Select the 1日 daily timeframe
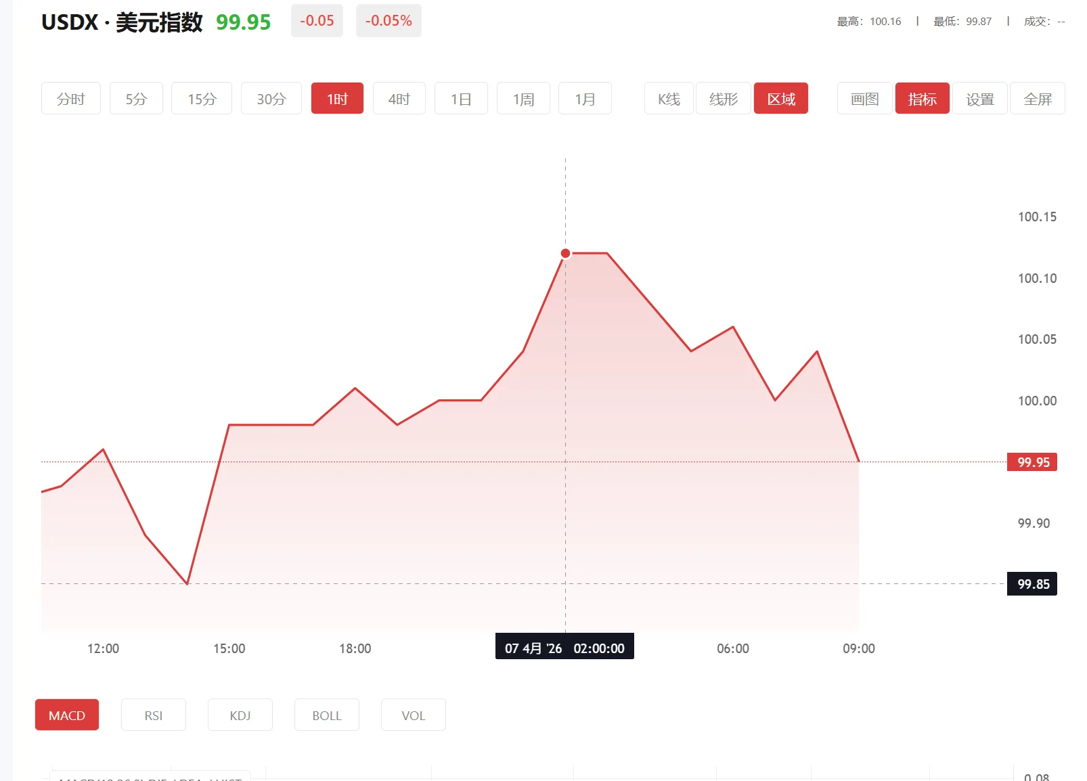 tap(461, 99)
